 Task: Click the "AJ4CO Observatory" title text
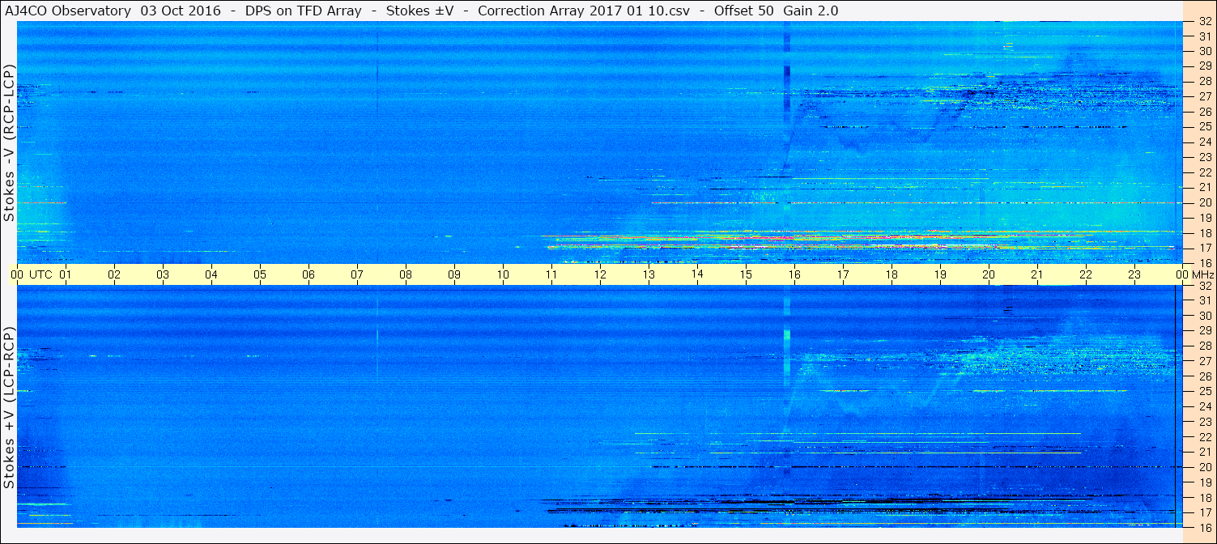pos(68,11)
